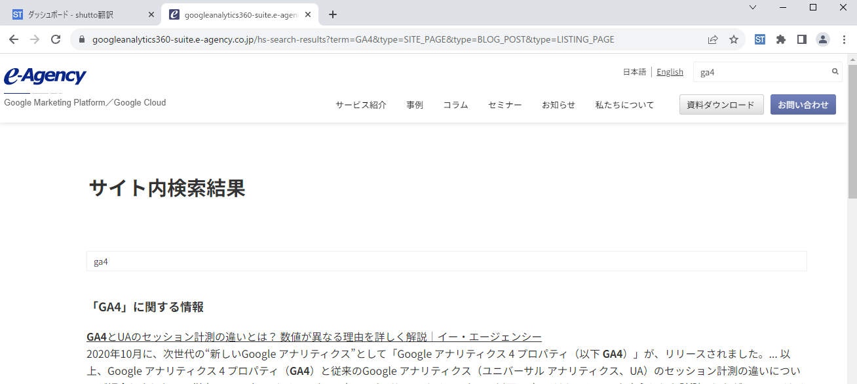The height and width of the screenshot is (384, 857).
Task: Open the tab search chevron
Action: pyautogui.click(x=753, y=7)
